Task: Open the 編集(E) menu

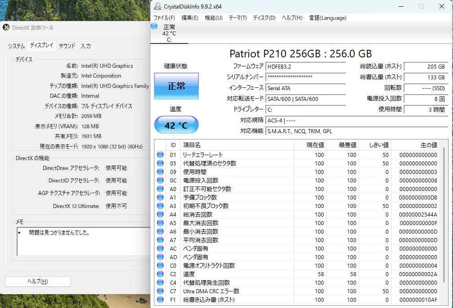Action: (x=190, y=18)
